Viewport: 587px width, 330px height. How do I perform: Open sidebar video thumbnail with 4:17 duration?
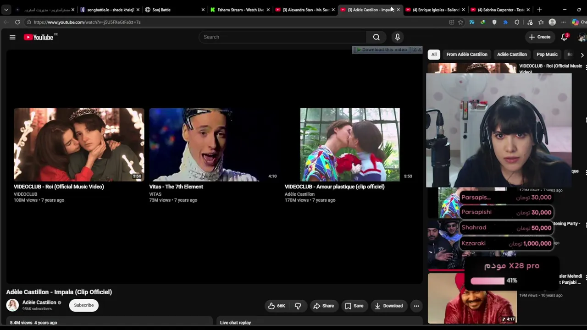coord(472,298)
